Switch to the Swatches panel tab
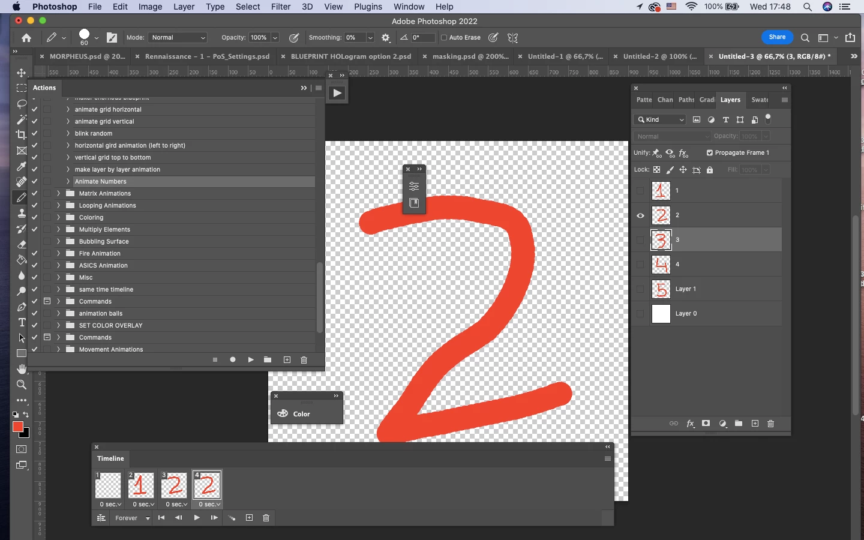 coord(760,100)
